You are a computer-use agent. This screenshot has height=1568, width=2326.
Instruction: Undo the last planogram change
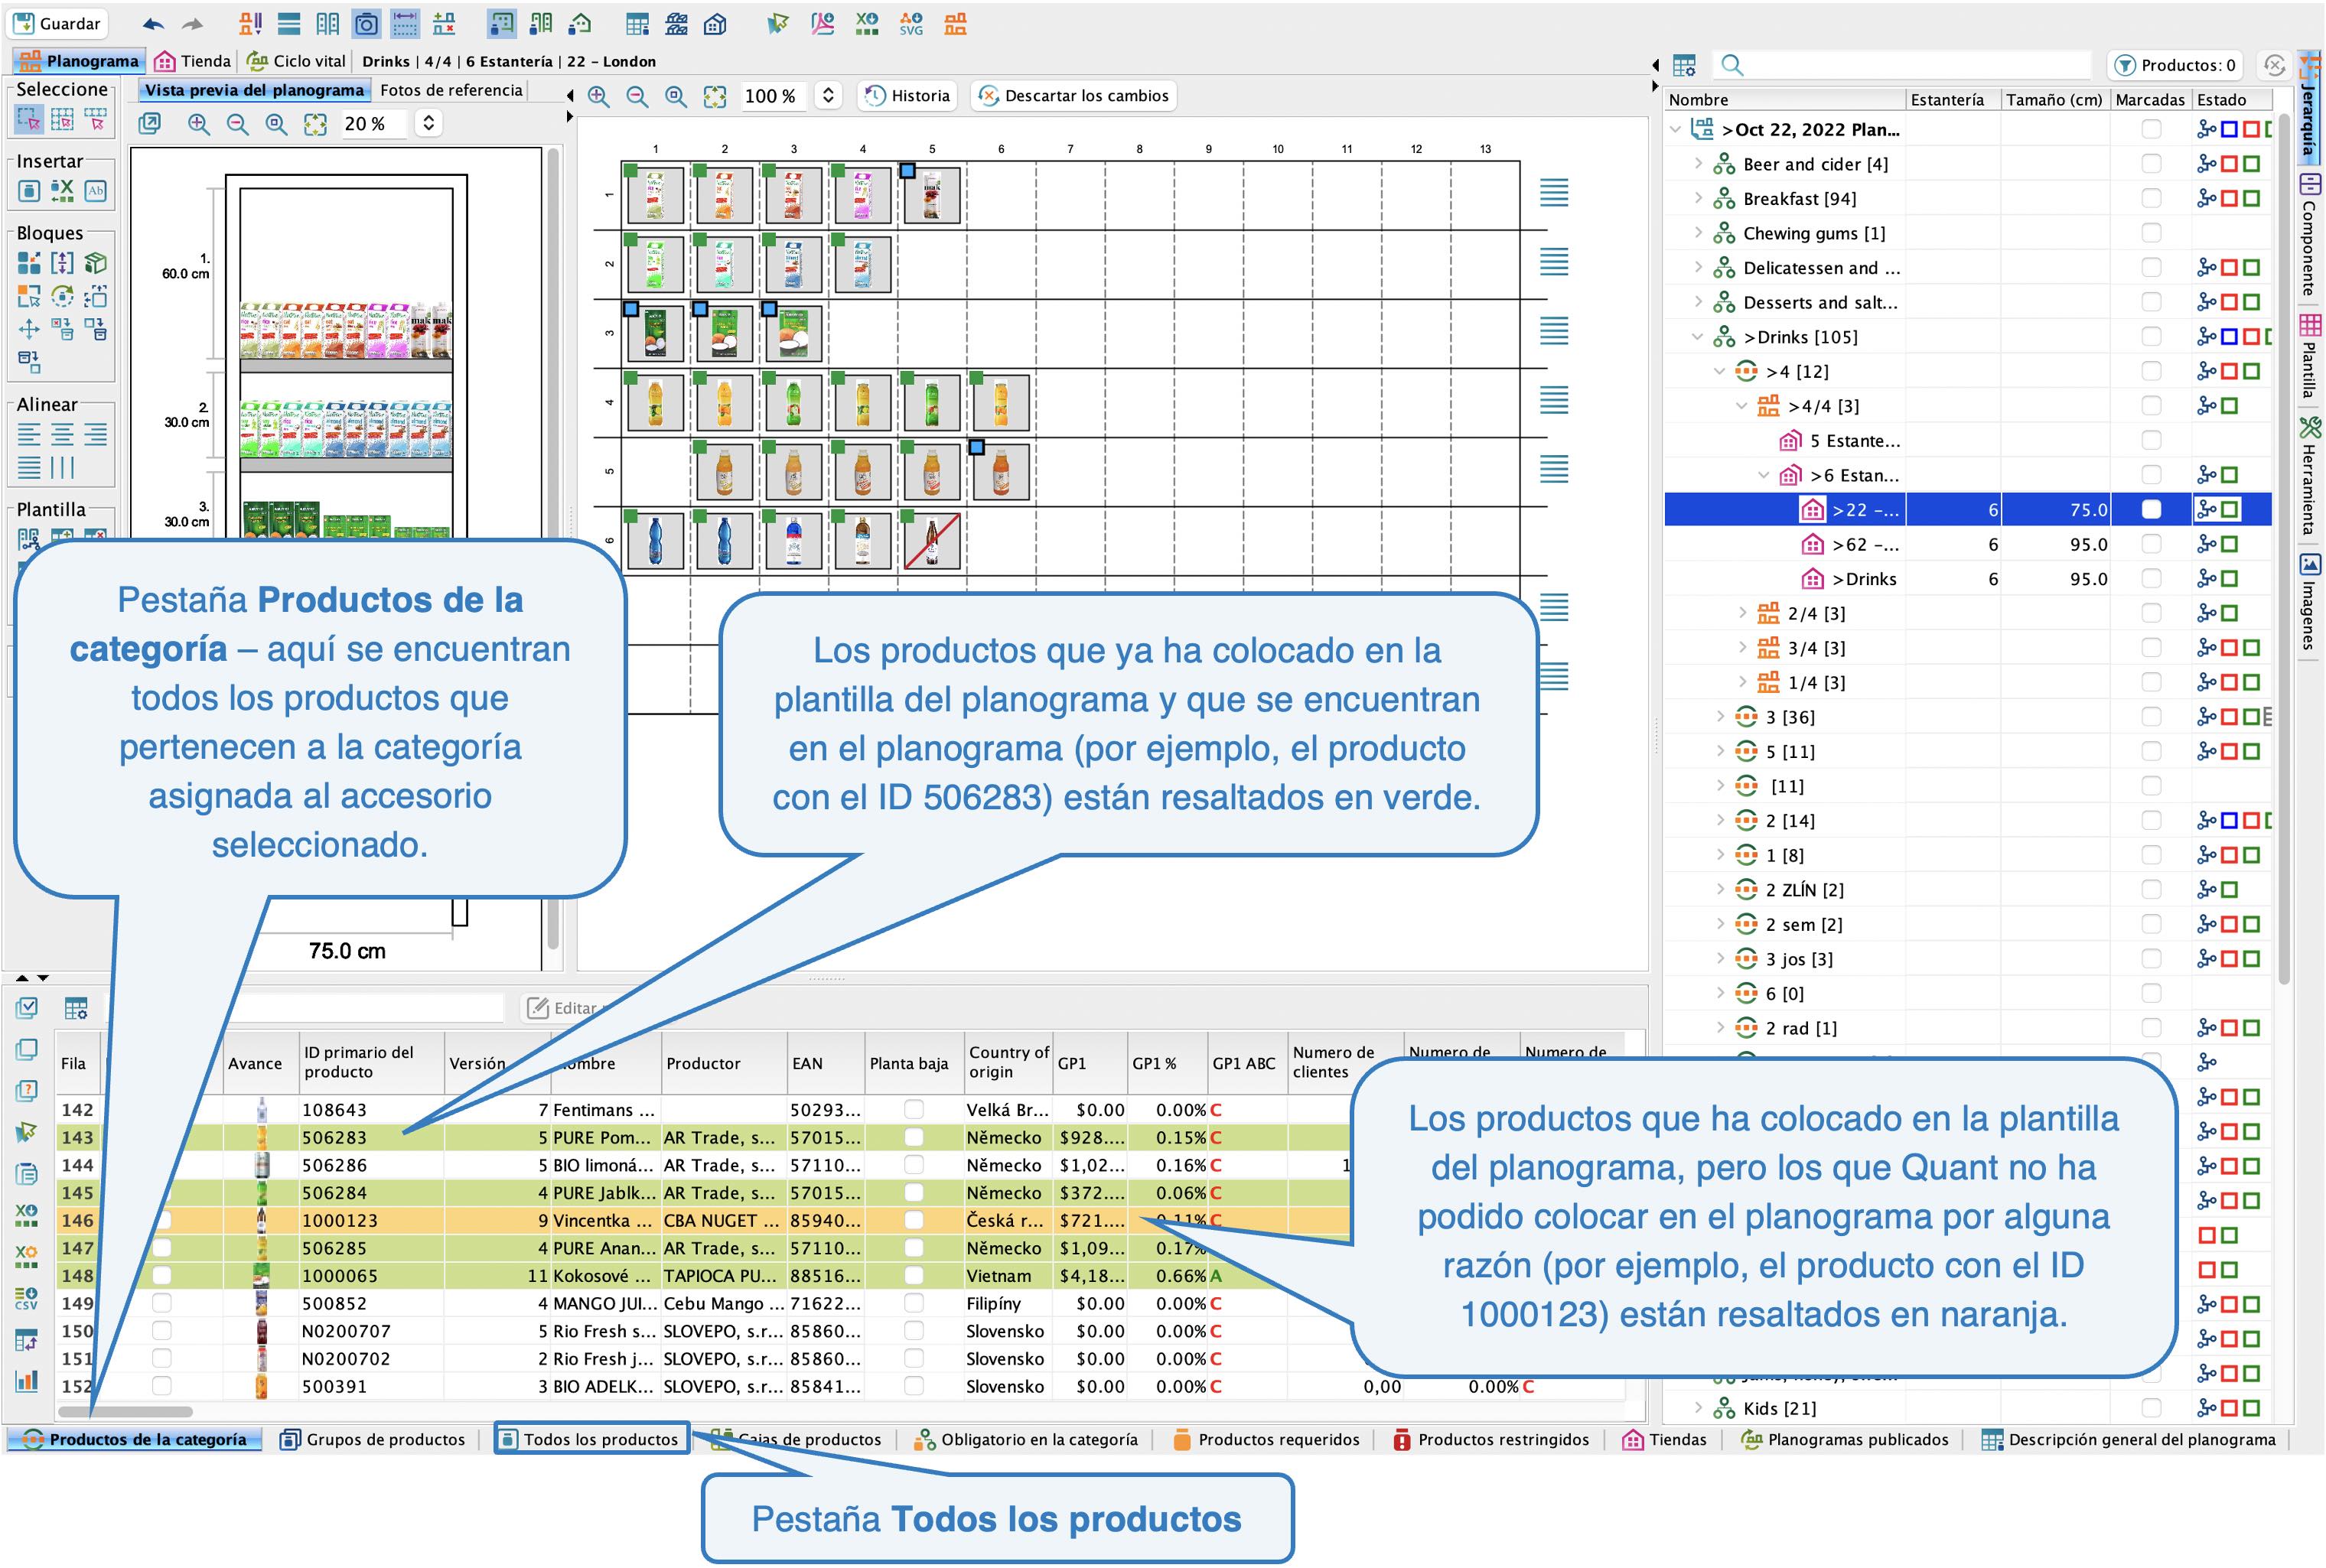click(153, 23)
